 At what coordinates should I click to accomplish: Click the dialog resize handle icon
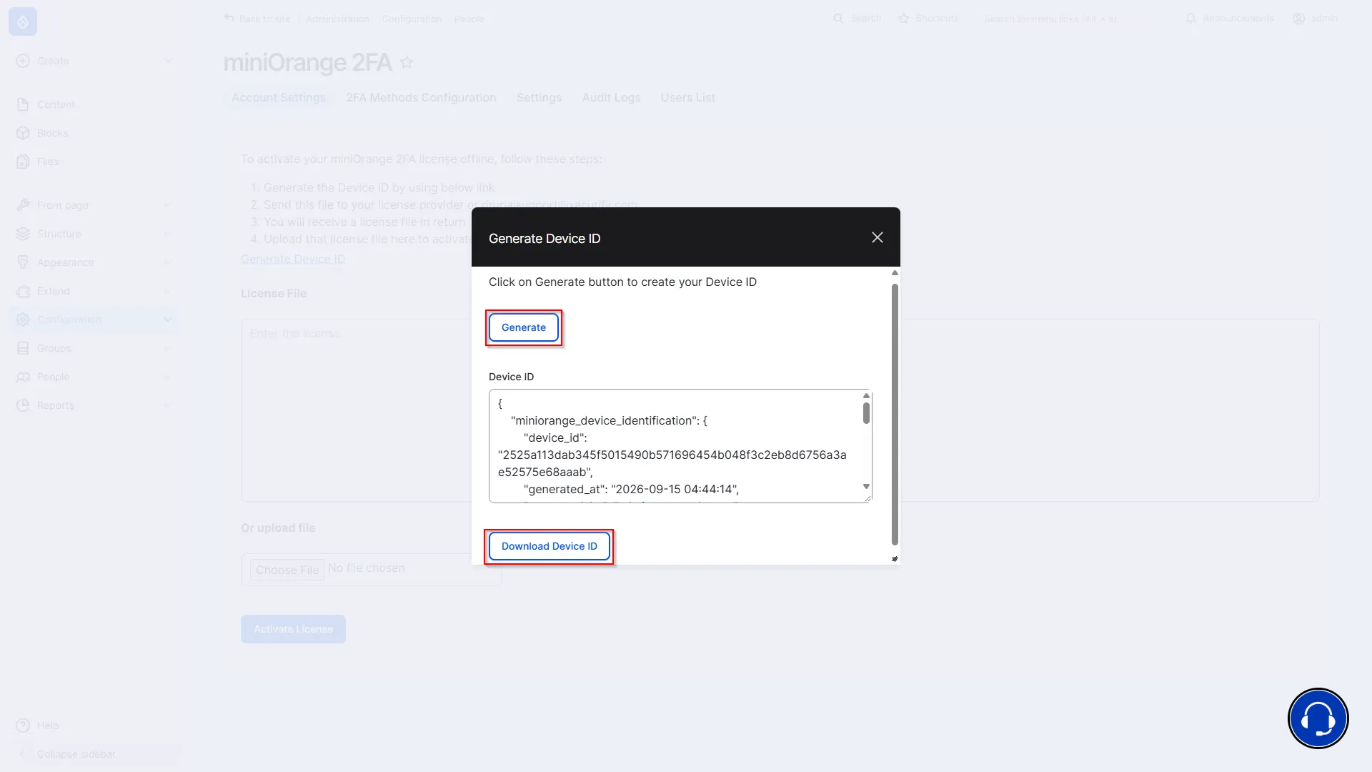895,559
